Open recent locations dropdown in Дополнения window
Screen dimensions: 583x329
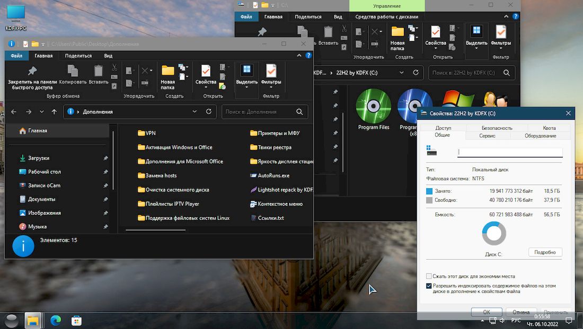point(42,112)
